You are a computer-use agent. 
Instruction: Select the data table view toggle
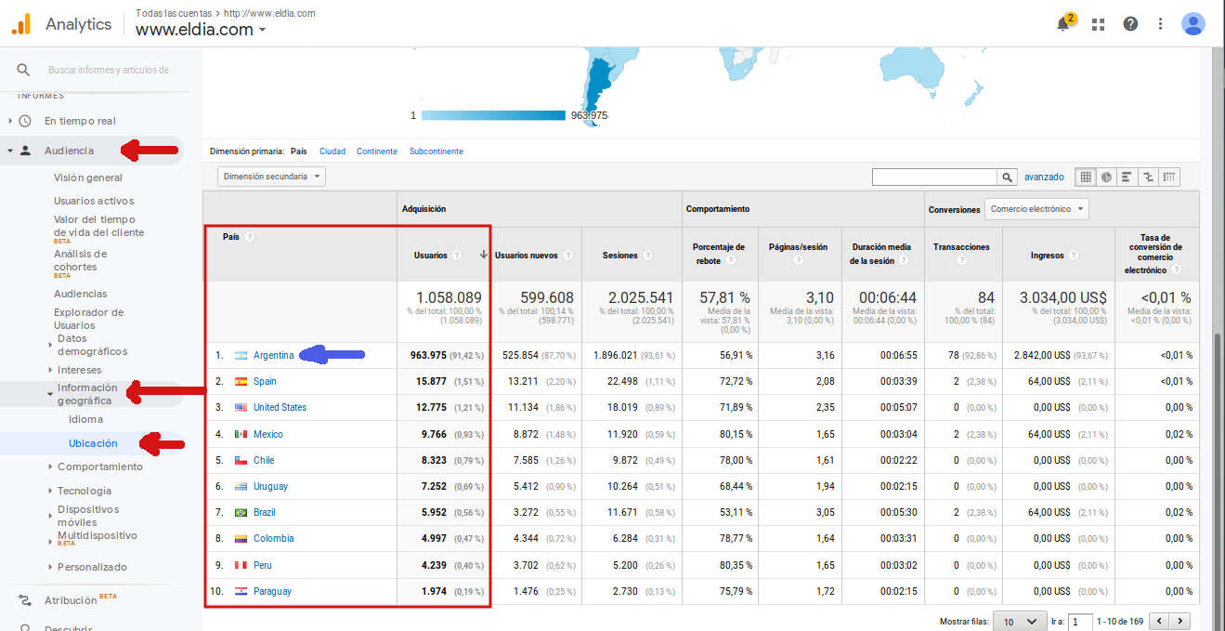(x=1086, y=177)
